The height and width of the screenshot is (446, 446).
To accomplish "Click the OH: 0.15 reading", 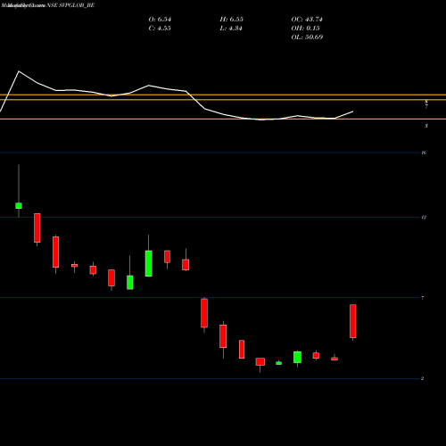I will click(x=305, y=29).
